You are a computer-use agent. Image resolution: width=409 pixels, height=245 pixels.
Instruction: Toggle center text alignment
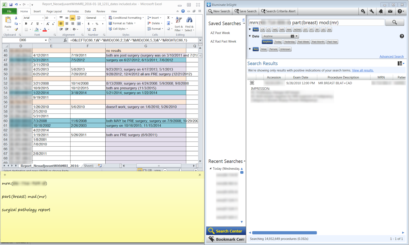67,24
